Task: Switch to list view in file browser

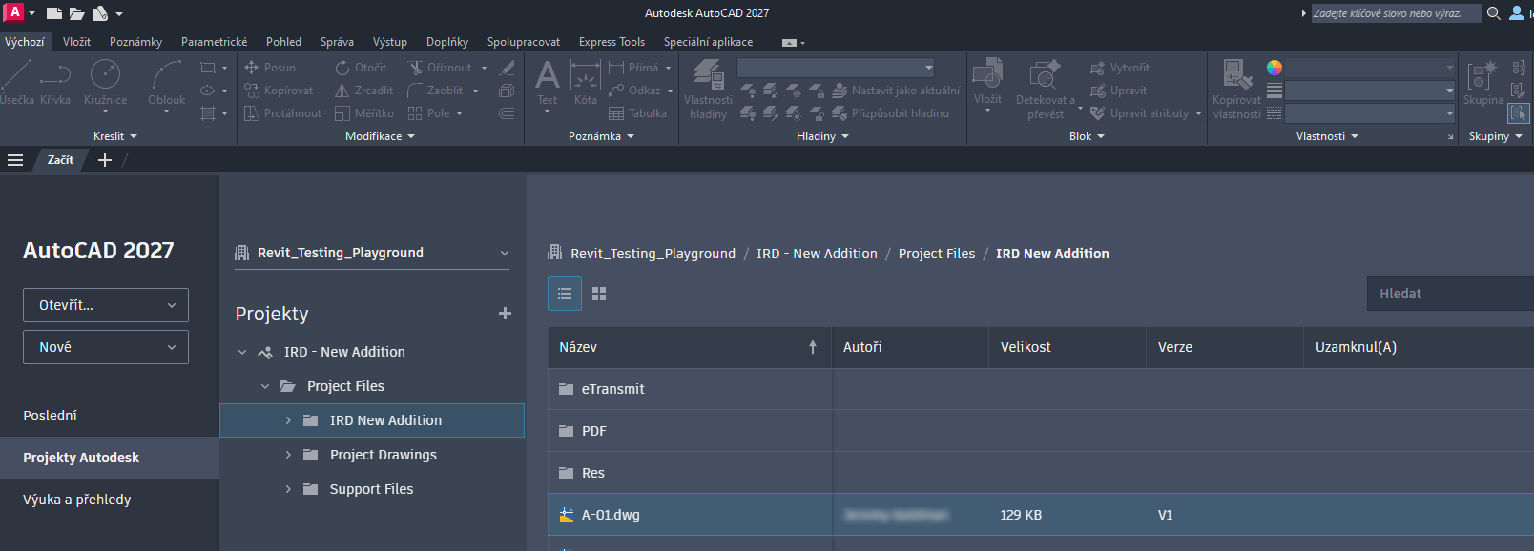Action: 565,294
